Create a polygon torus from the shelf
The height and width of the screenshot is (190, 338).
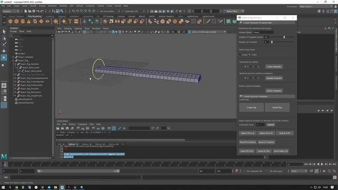[35, 21]
